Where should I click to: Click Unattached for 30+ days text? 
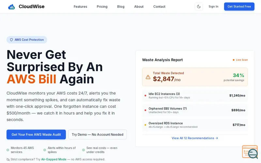(163, 112)
